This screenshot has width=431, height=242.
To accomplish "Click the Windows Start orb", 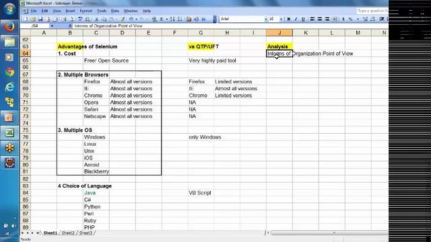I will click(9, 9).
